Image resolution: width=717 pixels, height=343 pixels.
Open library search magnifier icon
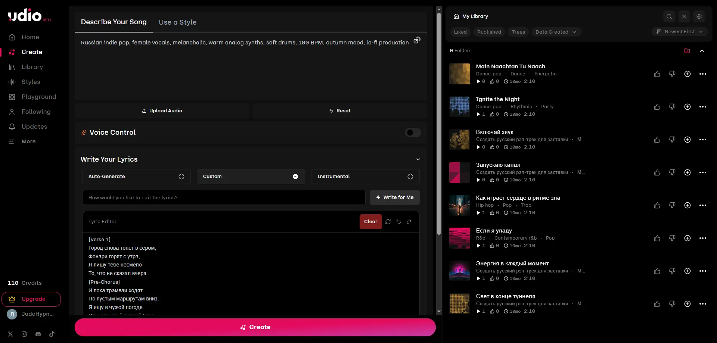click(x=669, y=16)
